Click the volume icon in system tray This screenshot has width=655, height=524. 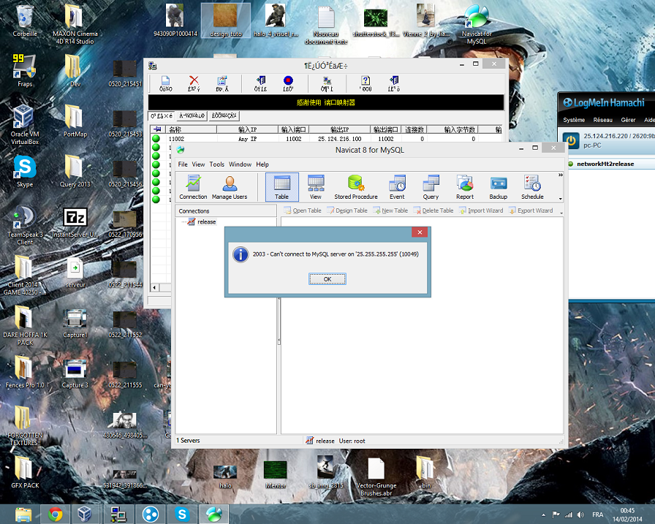pyautogui.click(x=580, y=514)
